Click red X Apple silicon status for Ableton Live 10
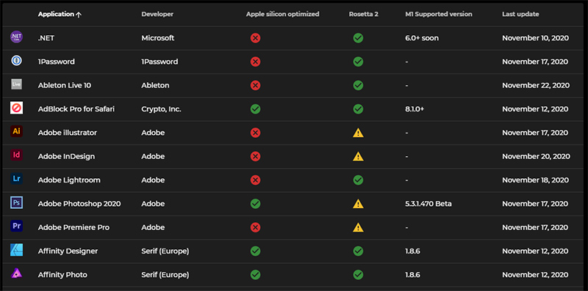This screenshot has width=588, height=291. coord(255,85)
